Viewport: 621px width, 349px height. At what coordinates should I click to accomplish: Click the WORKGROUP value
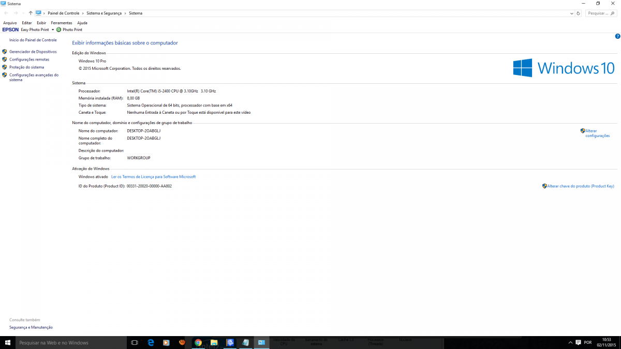coord(139,158)
